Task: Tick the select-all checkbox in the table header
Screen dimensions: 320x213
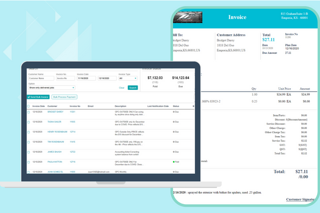Action: coord(28,106)
